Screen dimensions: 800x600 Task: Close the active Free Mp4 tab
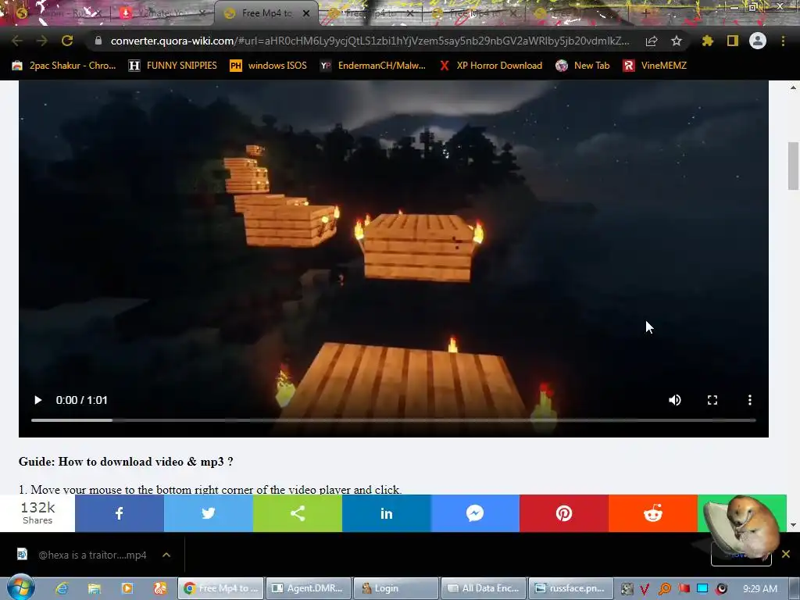306,13
